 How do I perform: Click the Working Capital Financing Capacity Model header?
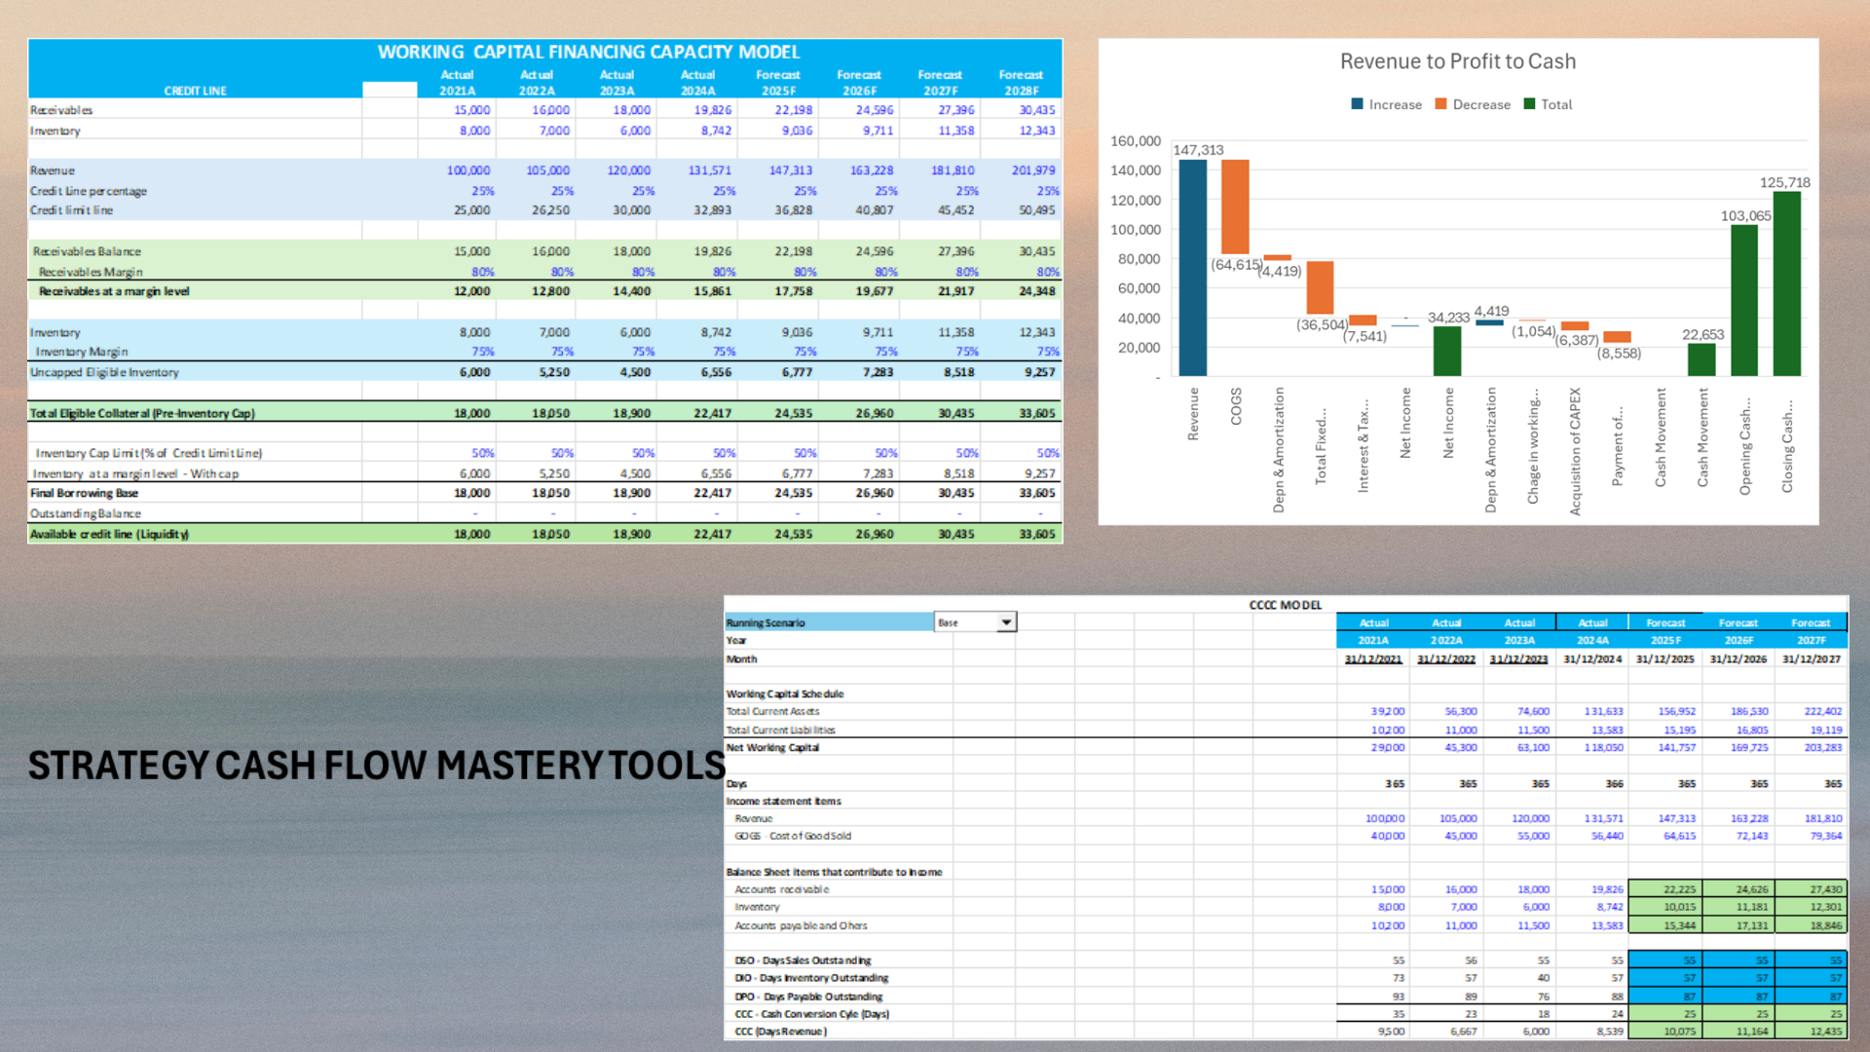point(588,52)
